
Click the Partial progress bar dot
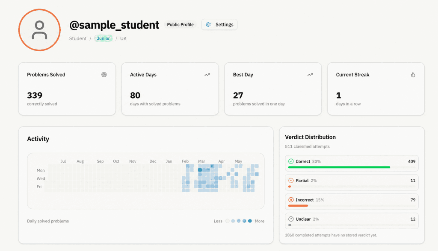click(290, 187)
